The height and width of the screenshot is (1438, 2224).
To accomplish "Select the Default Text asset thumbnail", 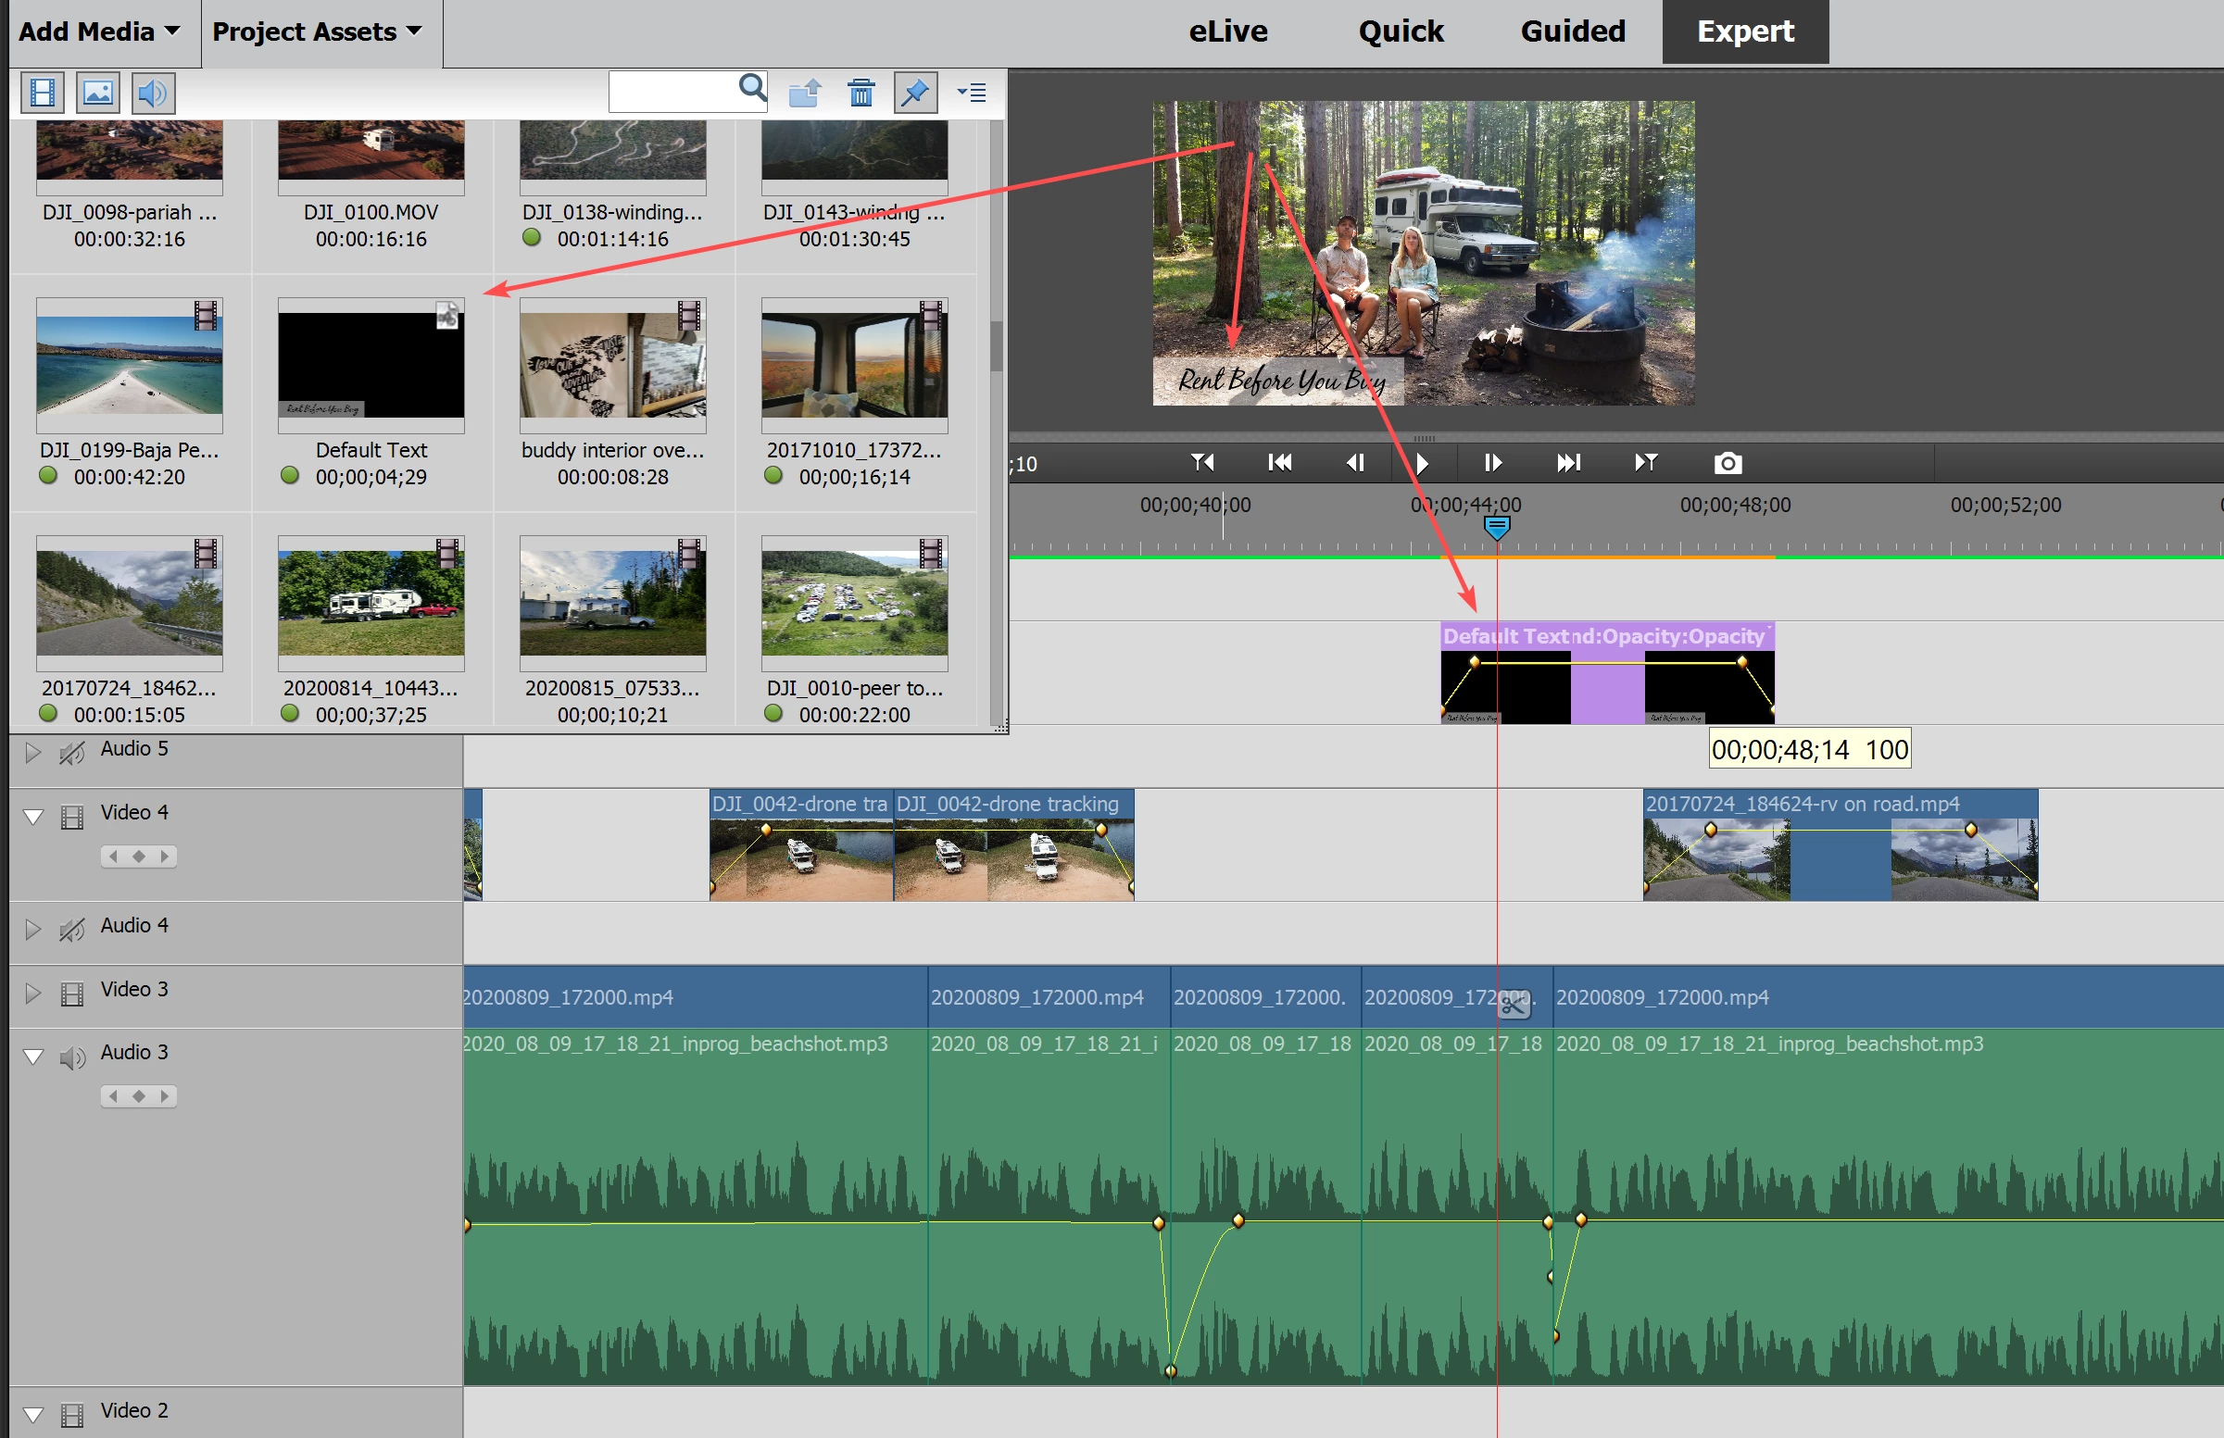I will click(371, 365).
